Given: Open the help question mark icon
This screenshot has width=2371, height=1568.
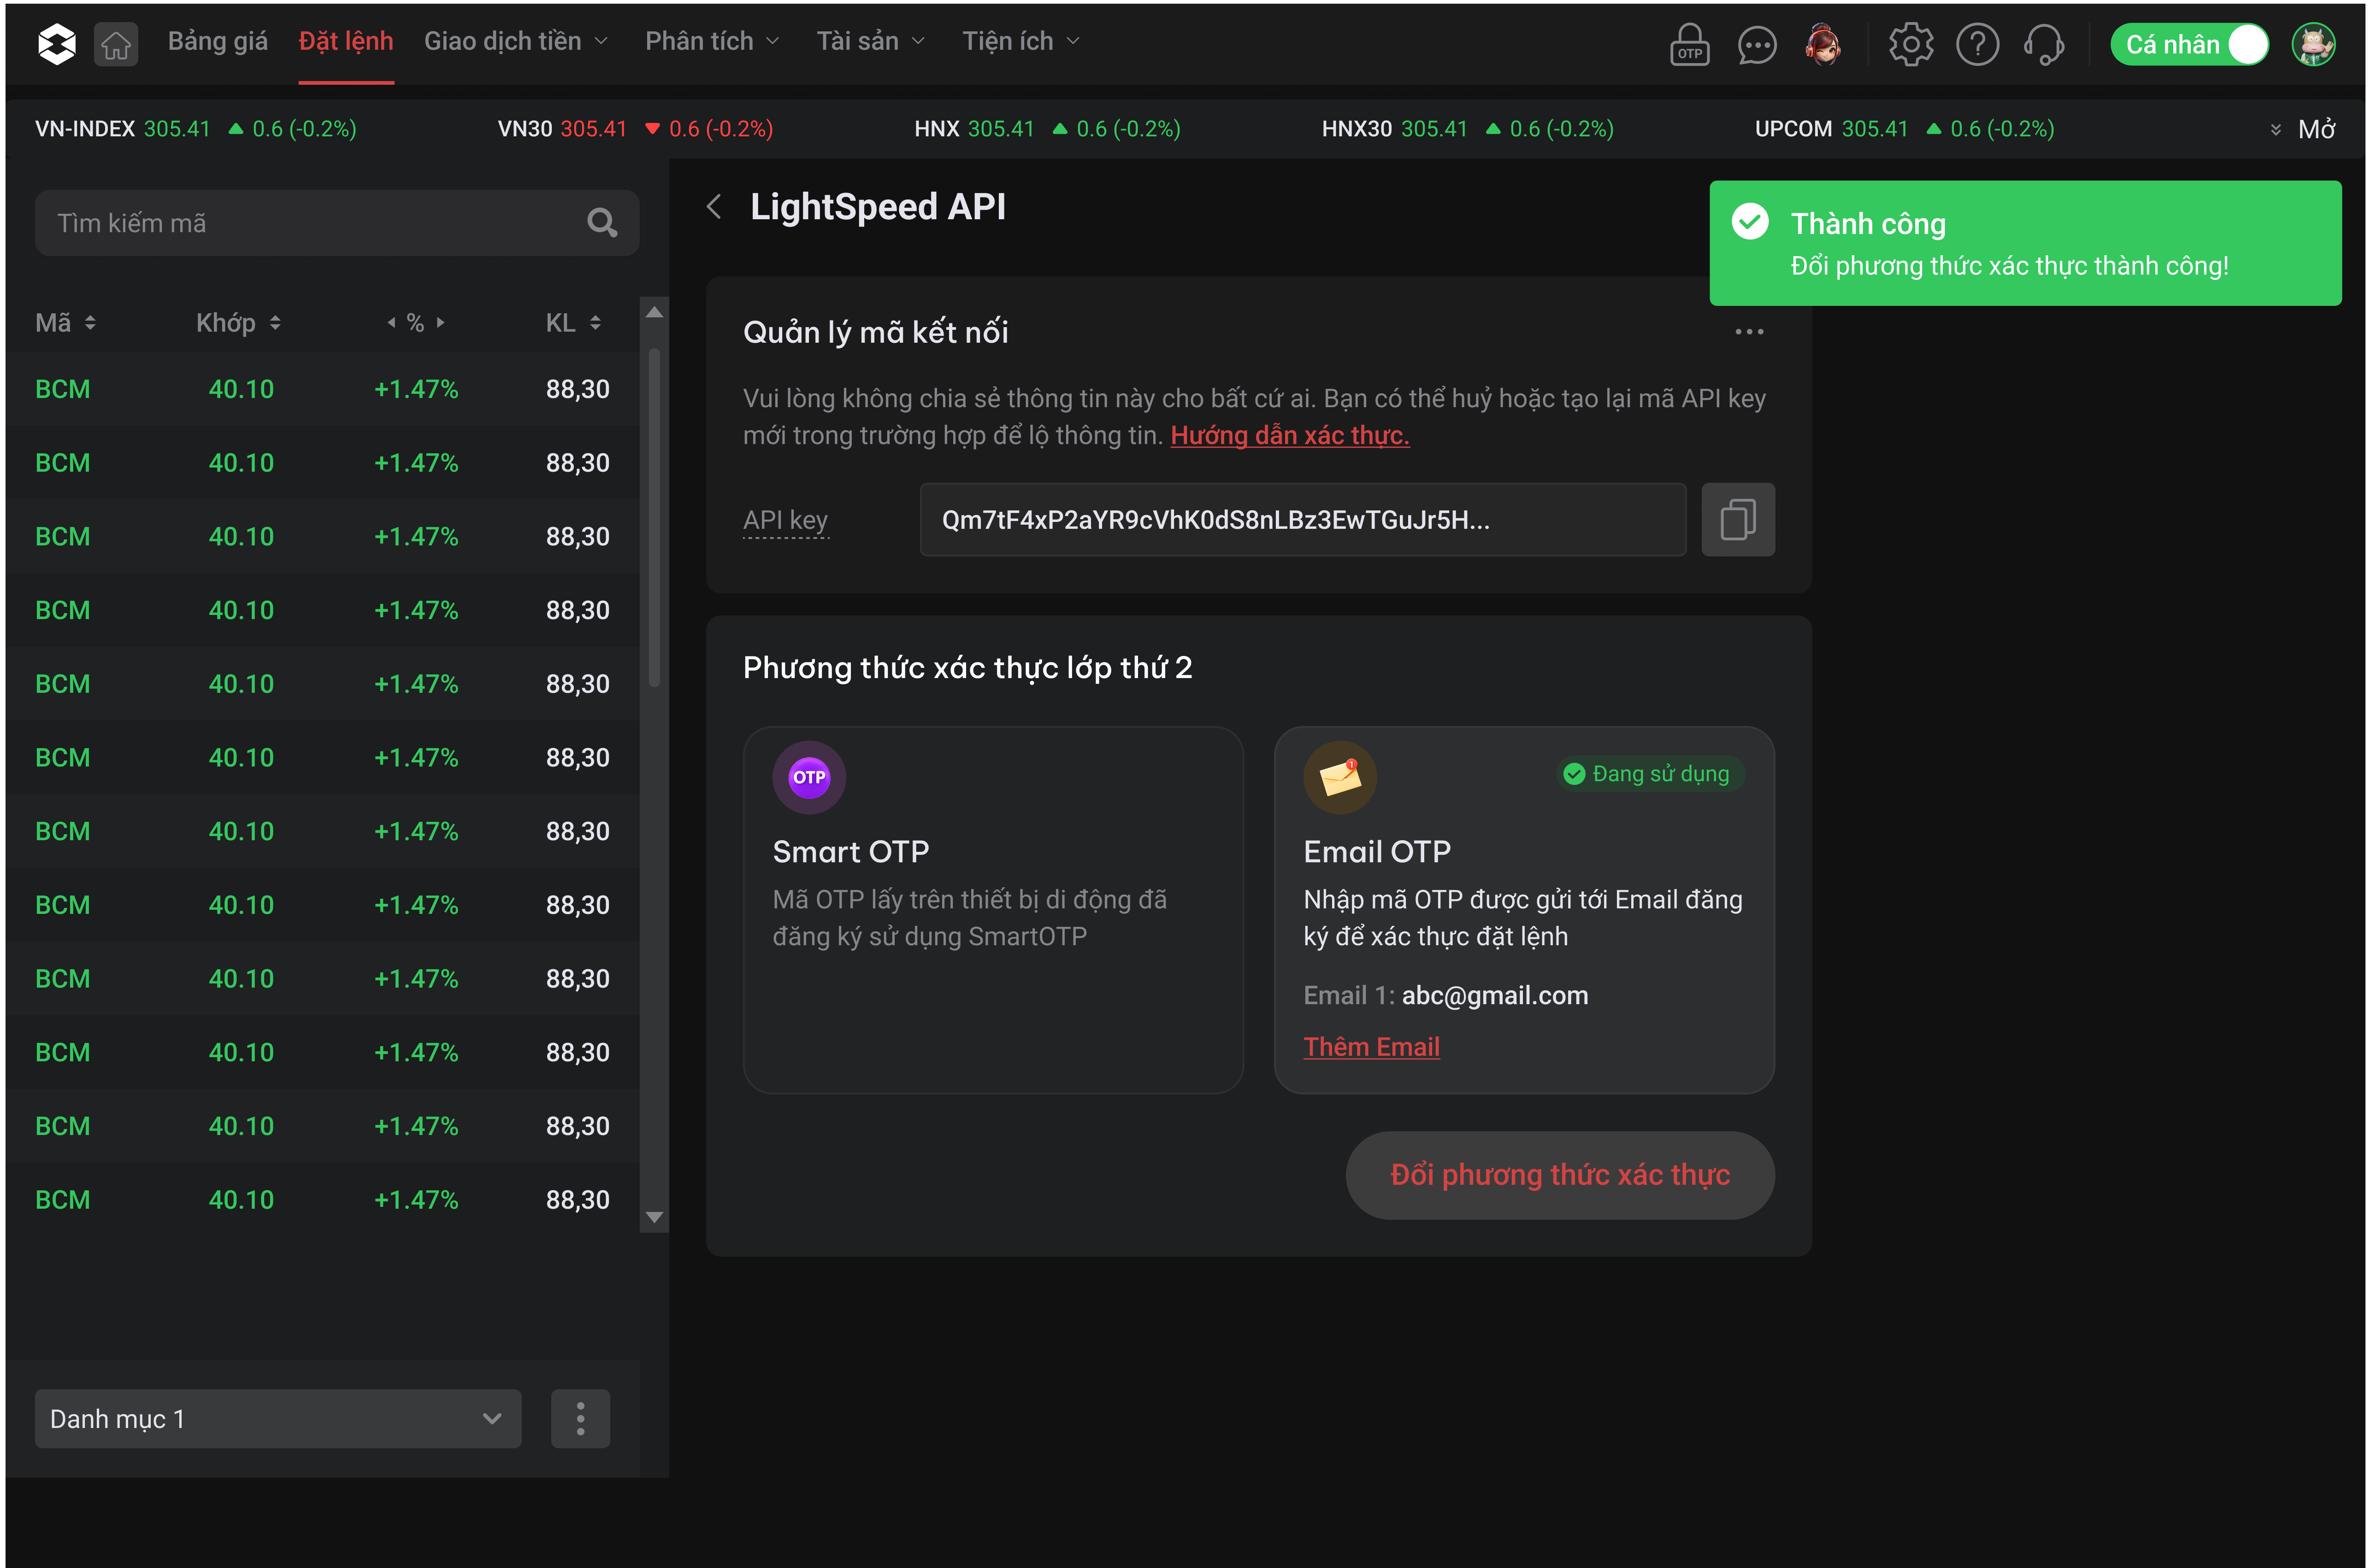Looking at the screenshot, I should [1977, 44].
